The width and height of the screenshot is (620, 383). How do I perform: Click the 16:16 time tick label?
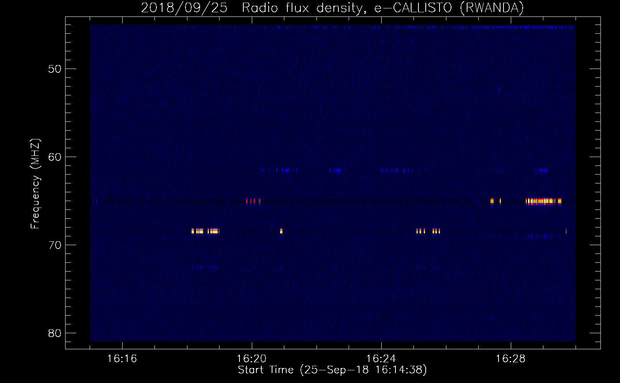point(122,359)
